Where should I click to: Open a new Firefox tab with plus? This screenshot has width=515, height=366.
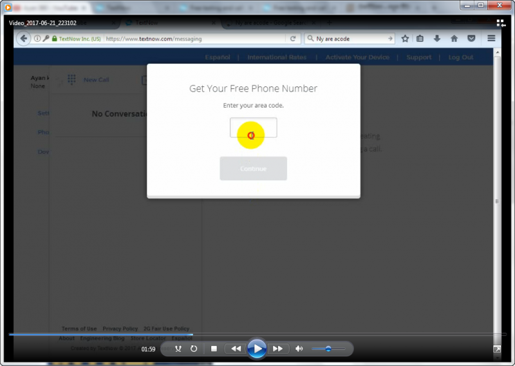(329, 23)
